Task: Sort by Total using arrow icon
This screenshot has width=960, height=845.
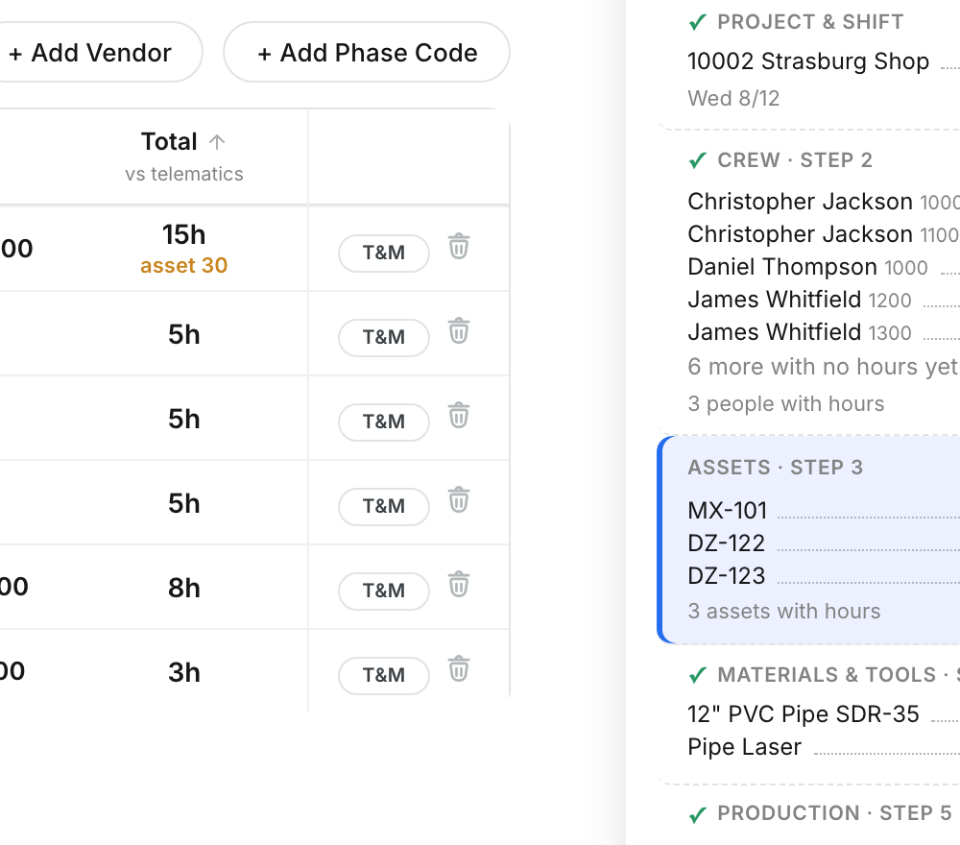Action: tap(217, 142)
